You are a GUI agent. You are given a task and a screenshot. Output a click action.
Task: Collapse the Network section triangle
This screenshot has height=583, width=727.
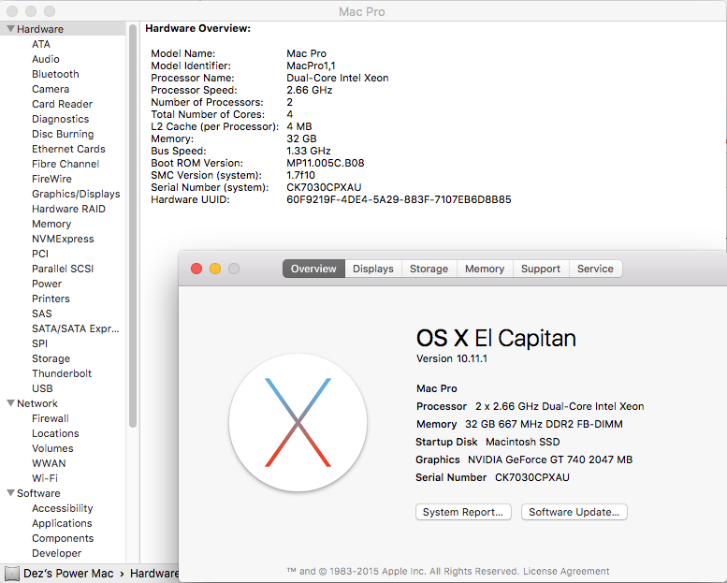point(10,403)
